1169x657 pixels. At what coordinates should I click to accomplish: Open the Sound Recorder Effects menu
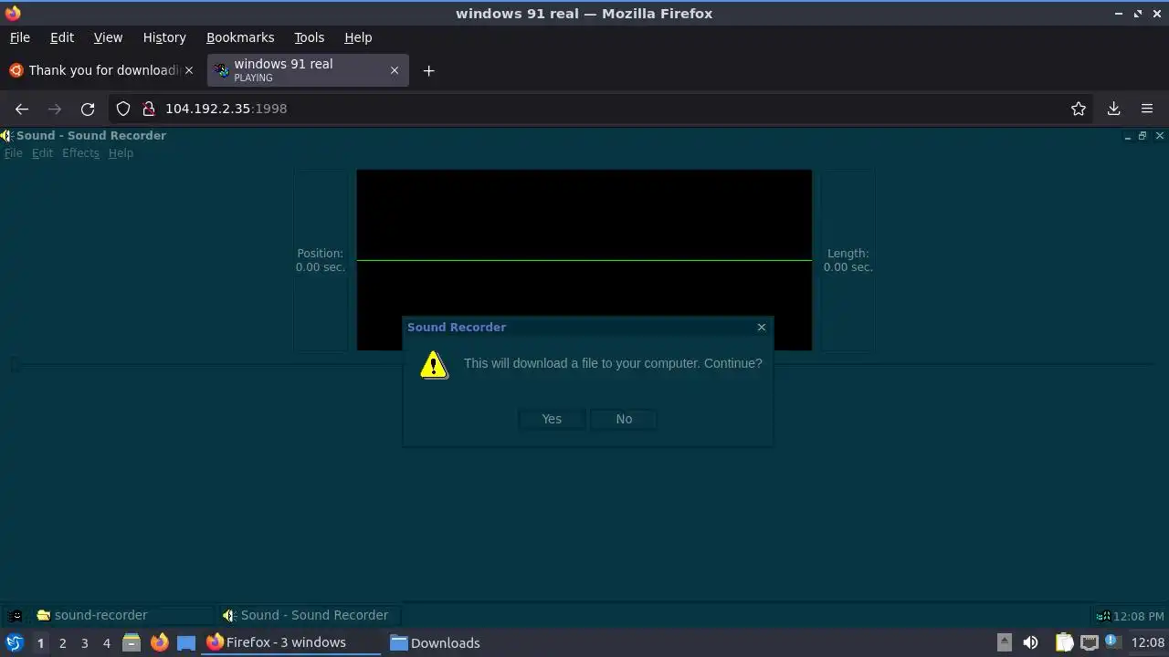click(80, 152)
